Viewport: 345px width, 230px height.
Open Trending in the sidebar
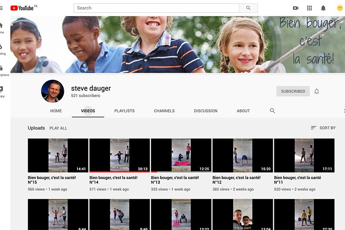[2, 49]
